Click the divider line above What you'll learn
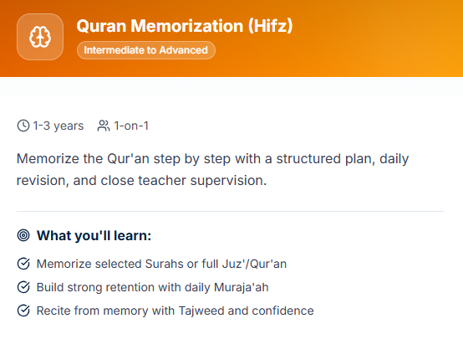Viewport: 463px width, 339px height. pyautogui.click(x=231, y=211)
